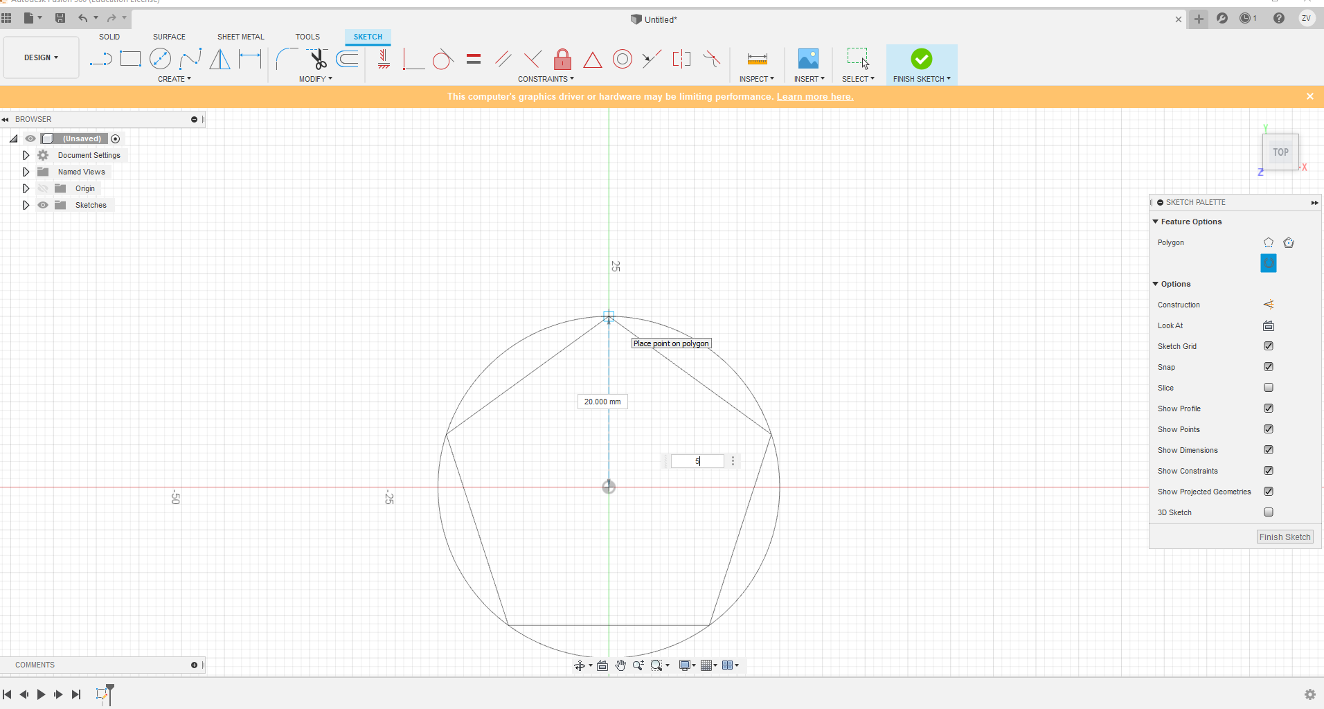Apply the Perpendicular constraint
Screen dimensions: 1324x709
click(x=533, y=59)
